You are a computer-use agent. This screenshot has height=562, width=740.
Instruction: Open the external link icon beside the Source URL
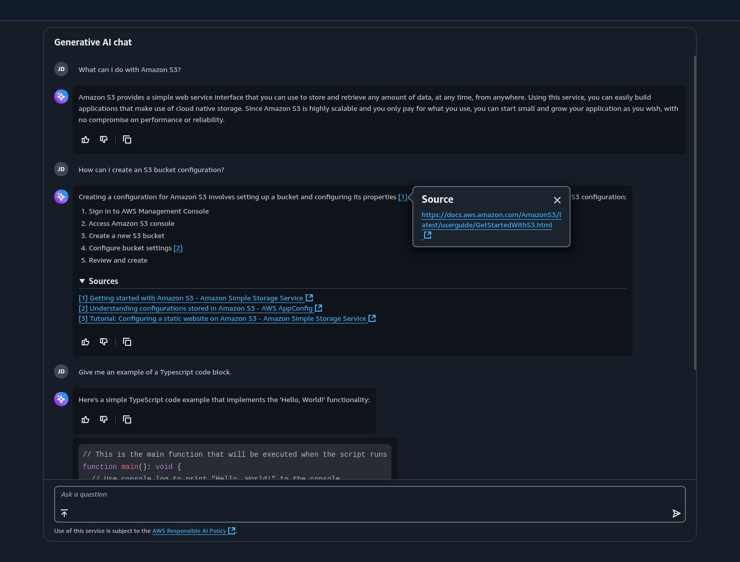click(427, 235)
